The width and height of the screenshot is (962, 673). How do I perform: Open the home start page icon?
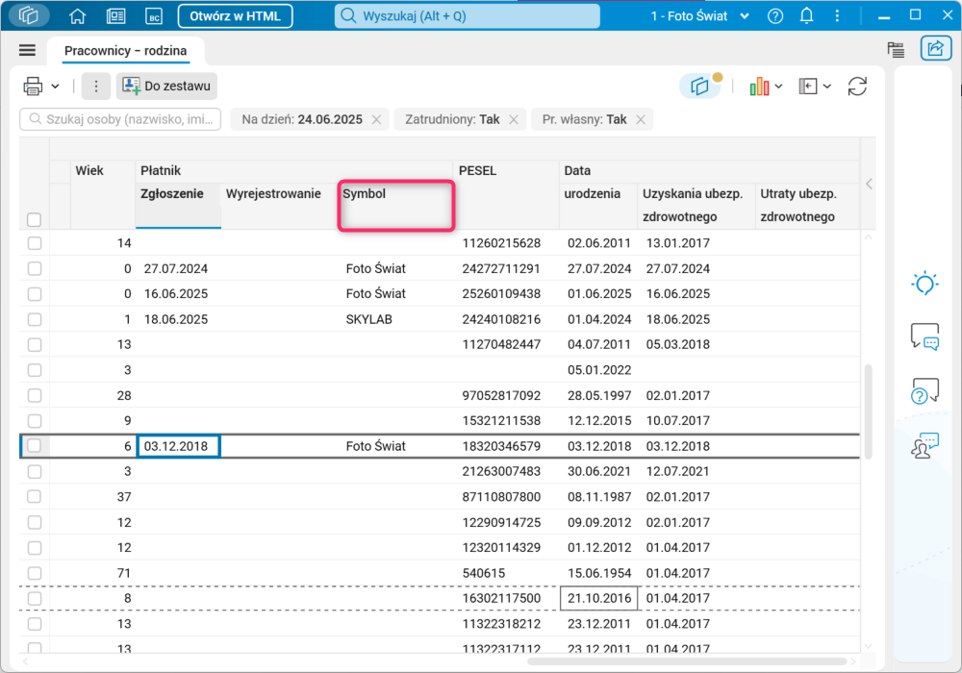[78, 16]
